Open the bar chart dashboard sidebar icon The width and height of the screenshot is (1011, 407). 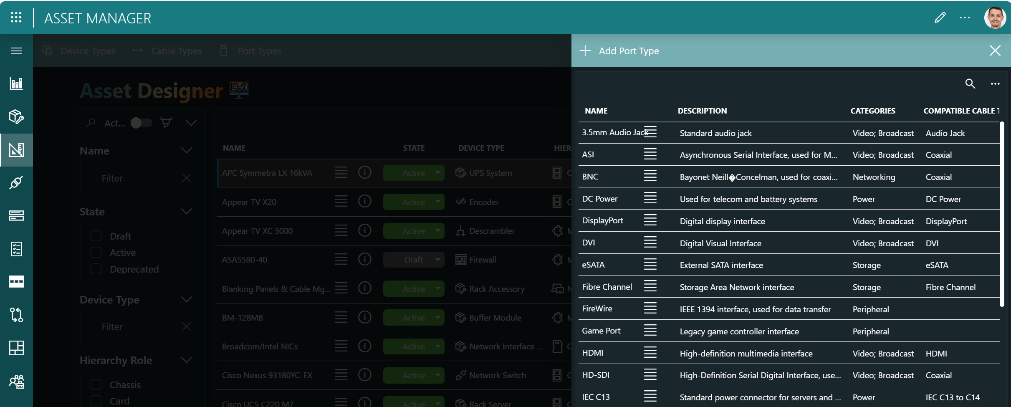(x=16, y=84)
